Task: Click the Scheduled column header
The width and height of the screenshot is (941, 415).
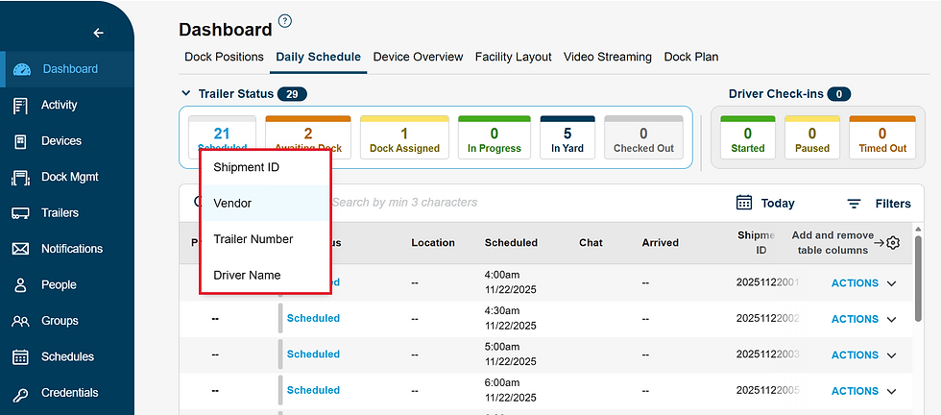Action: pyautogui.click(x=511, y=243)
